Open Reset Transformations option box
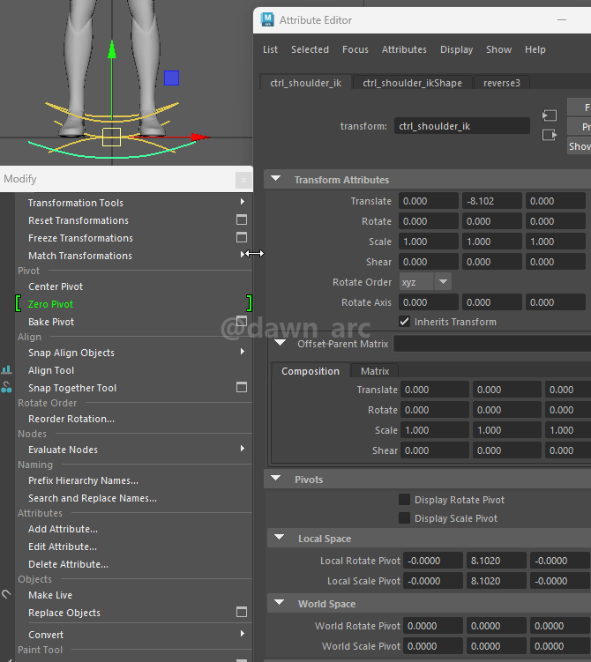 click(242, 220)
